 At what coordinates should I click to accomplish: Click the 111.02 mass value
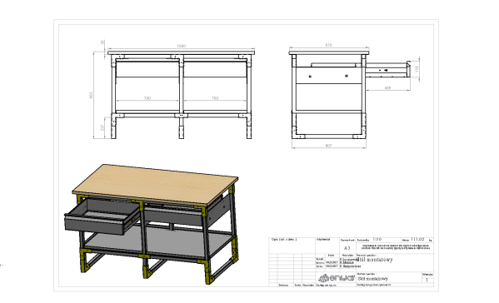pyautogui.click(x=417, y=239)
